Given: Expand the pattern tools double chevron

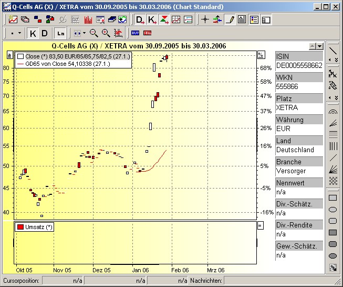Looking at the screenshot, I should (x=337, y=97).
